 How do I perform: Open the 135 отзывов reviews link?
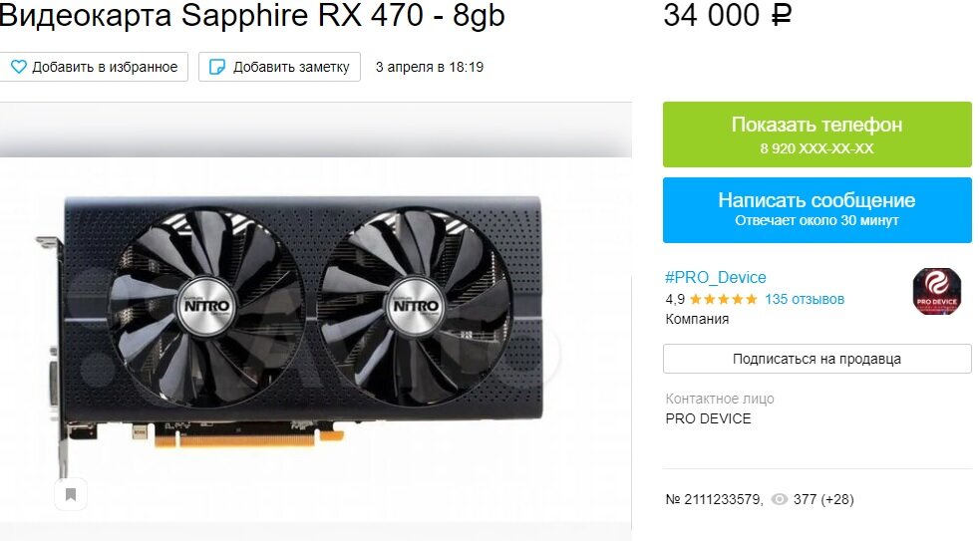tap(805, 299)
